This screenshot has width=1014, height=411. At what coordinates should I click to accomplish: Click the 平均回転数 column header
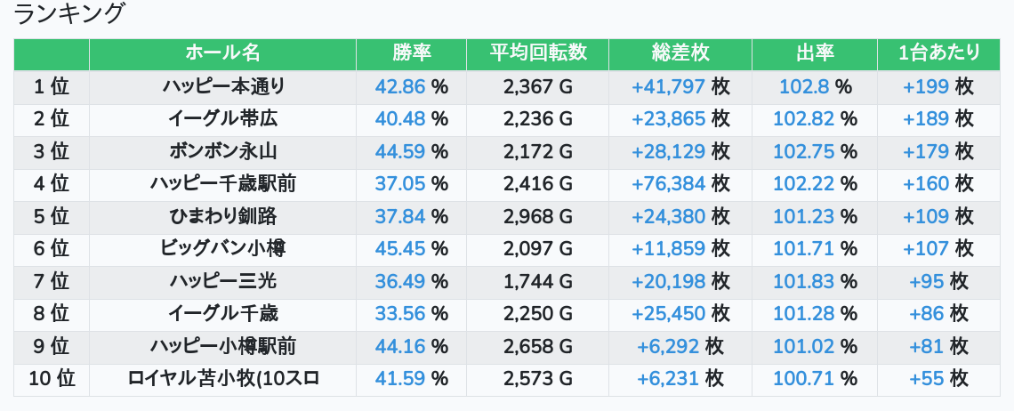pos(538,53)
